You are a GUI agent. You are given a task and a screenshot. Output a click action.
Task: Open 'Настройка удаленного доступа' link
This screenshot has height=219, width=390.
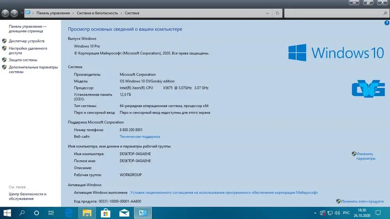coord(28,51)
